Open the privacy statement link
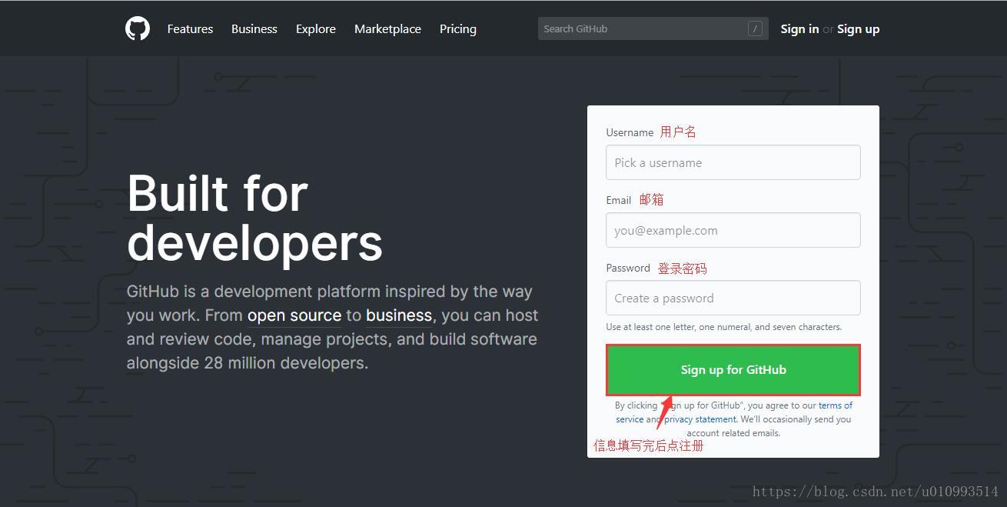 tap(700, 419)
